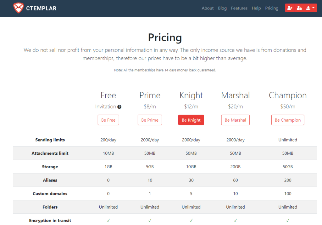Click the Free plan's 0 aliases value
Screen dimensions: 322x225
click(108, 180)
